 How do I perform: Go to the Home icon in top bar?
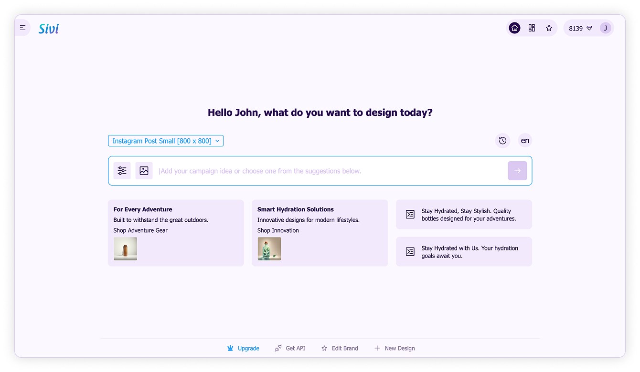(x=514, y=28)
